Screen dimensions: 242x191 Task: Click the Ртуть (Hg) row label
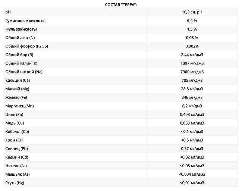[x=15, y=183]
